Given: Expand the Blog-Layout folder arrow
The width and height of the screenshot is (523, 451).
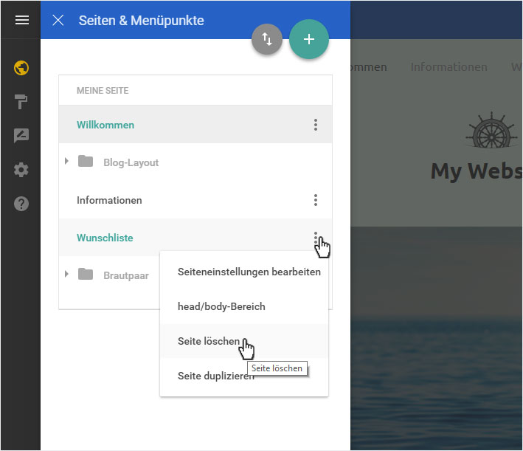Looking at the screenshot, I should click(x=66, y=161).
